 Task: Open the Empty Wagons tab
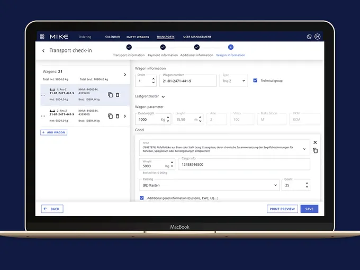pos(138,37)
